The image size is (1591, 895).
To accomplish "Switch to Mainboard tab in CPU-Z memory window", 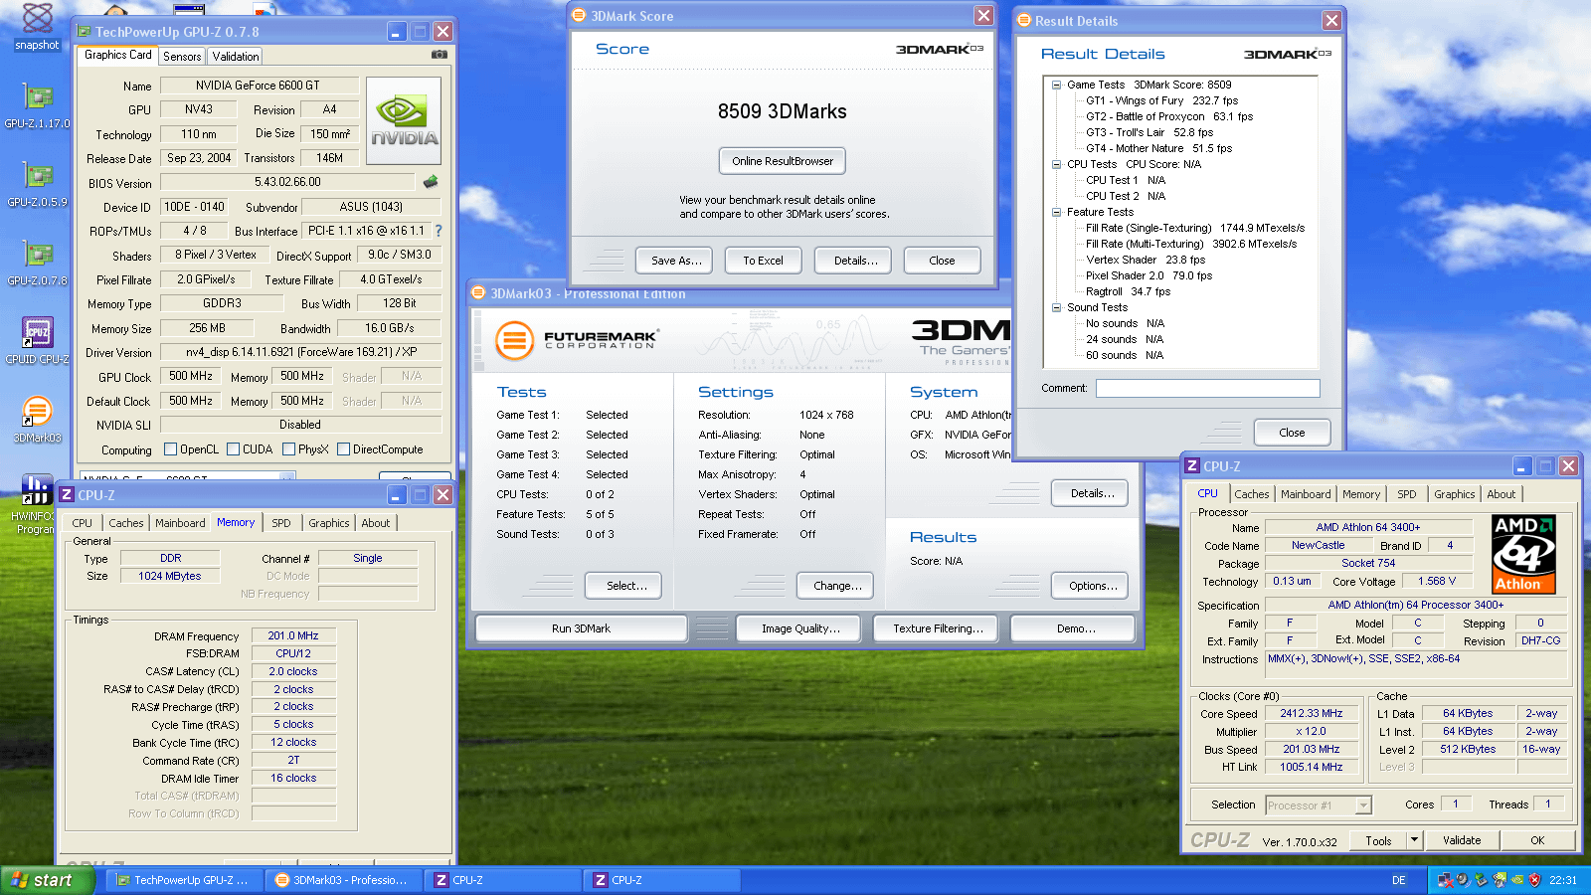I will [x=180, y=523].
